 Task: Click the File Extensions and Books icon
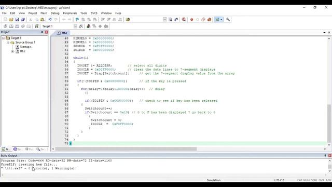(89, 26)
